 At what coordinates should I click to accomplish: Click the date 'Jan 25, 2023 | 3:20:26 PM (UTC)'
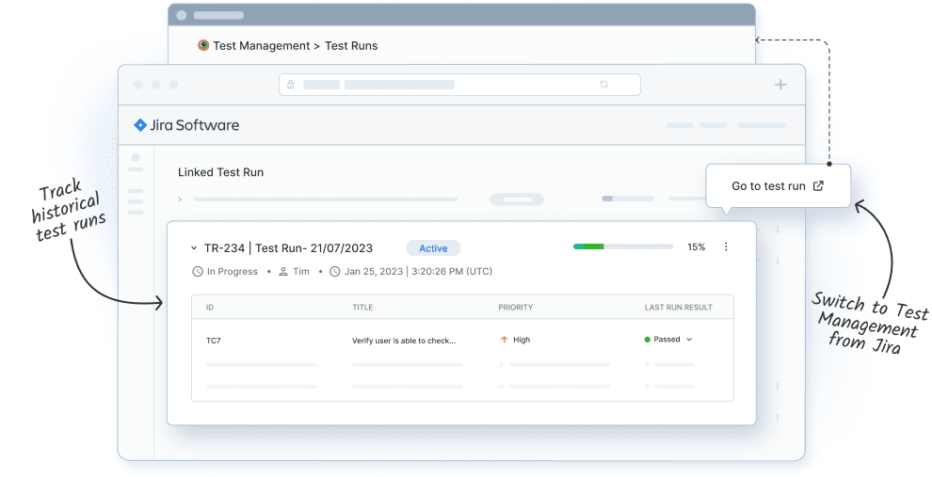pyautogui.click(x=418, y=272)
